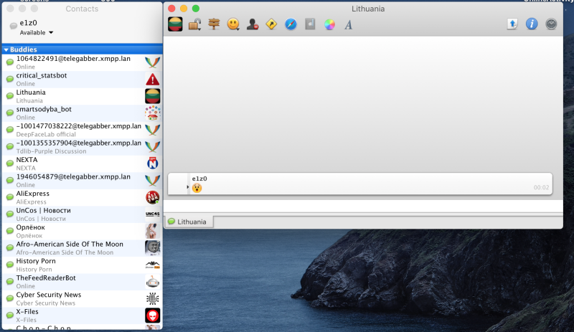Screen dimensions: 574x332
Task: Click the History Porn logo avatar
Action: (x=153, y=265)
